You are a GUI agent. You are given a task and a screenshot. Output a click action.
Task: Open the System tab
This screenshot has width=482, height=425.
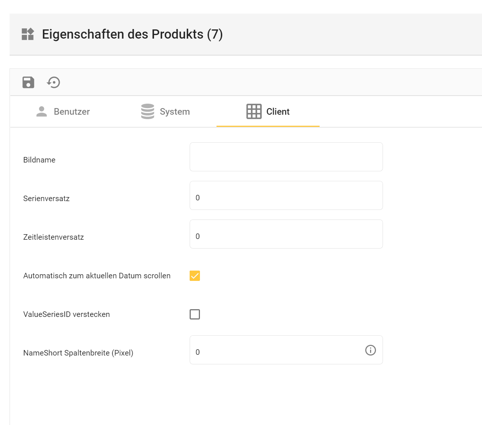[x=174, y=111]
